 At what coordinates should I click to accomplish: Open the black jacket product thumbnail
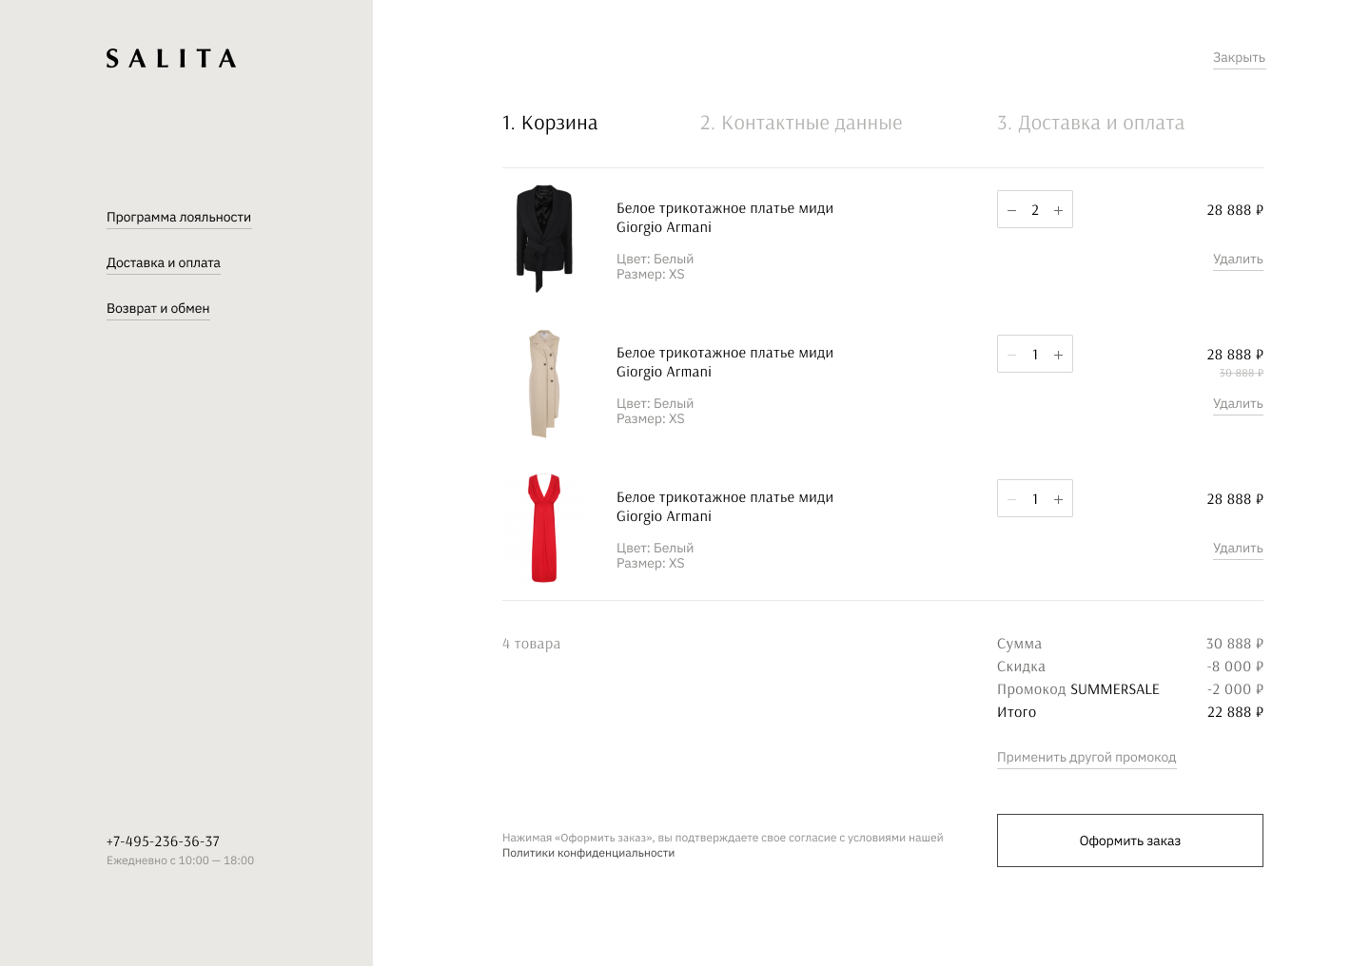pos(544,239)
